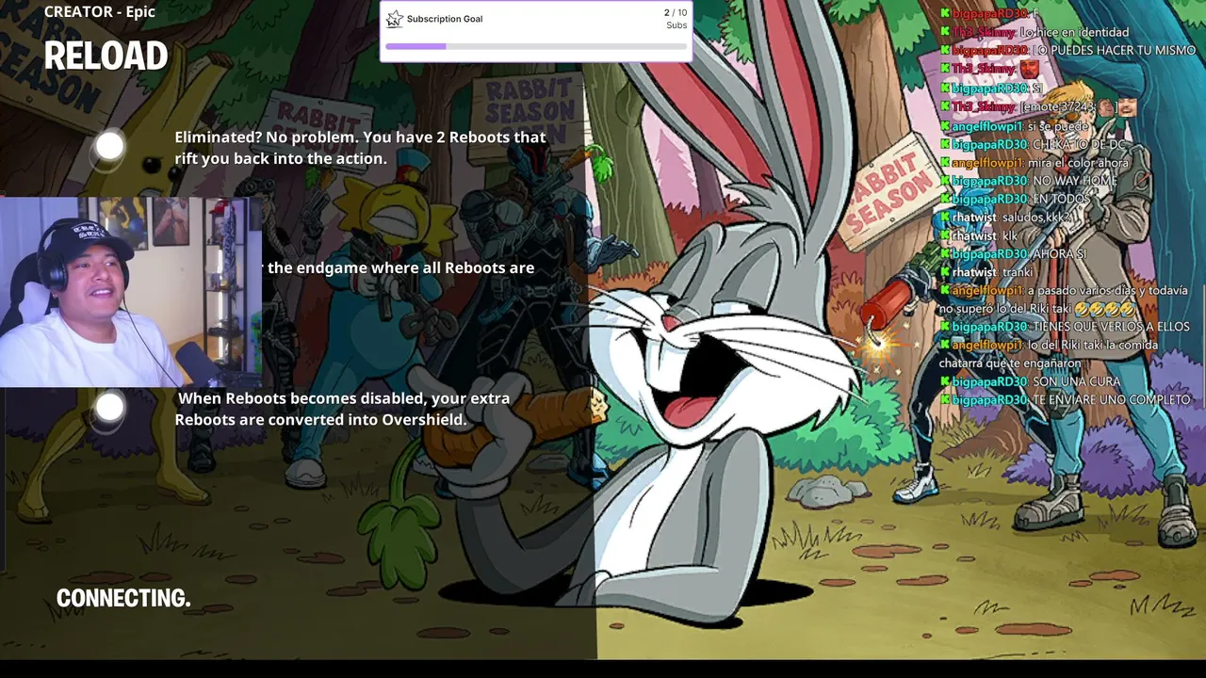The width and height of the screenshot is (1206, 678).
Task: Click the last laughing face emote after '[emote:37243'
Action: point(1126,106)
